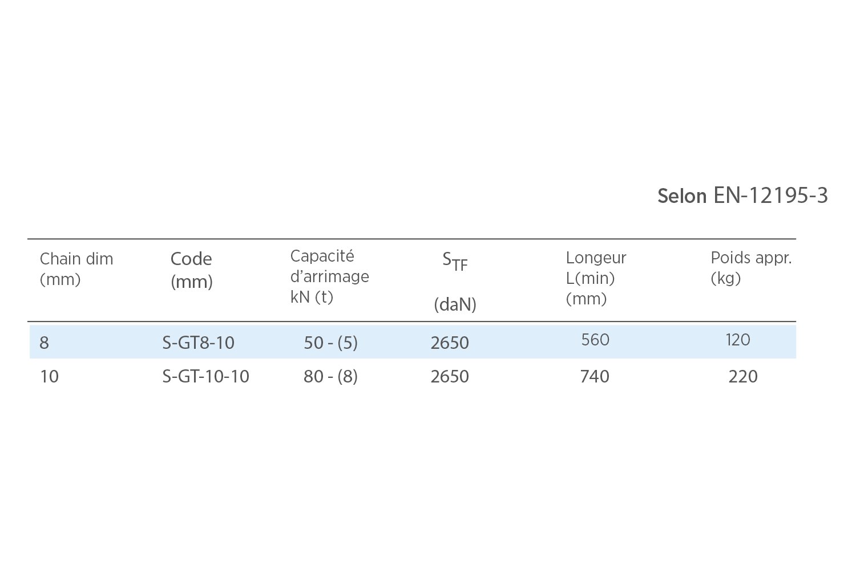Select the 'Code (mm)' column header
This screenshot has height=570, width=856.
(191, 270)
